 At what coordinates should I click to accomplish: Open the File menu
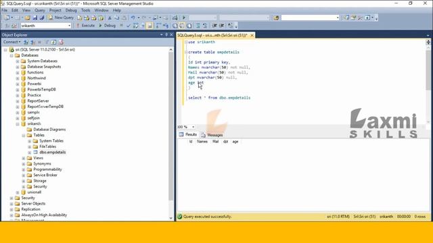pyautogui.click(x=5, y=10)
